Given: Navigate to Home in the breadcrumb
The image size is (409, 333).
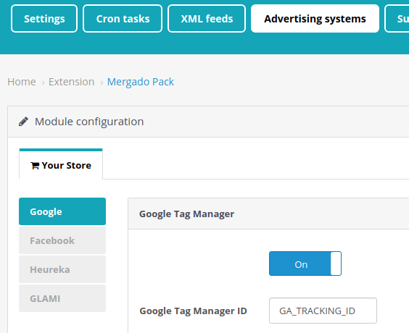Looking at the screenshot, I should click(22, 82).
